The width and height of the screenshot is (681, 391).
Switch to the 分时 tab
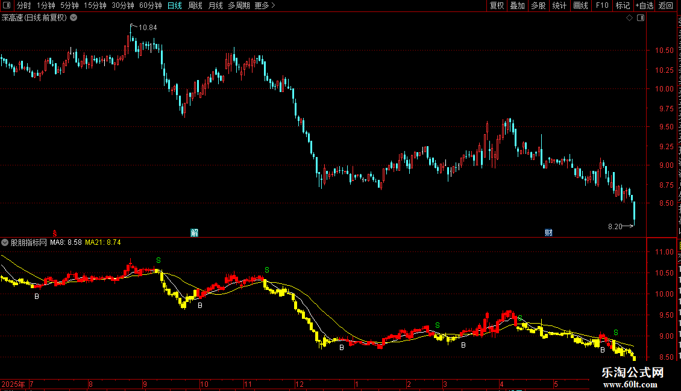[x=24, y=5]
